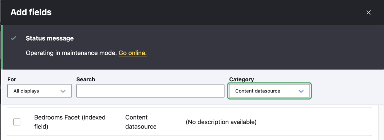Click the Add fields dialog title
The width and height of the screenshot is (384, 140).
(31, 12)
